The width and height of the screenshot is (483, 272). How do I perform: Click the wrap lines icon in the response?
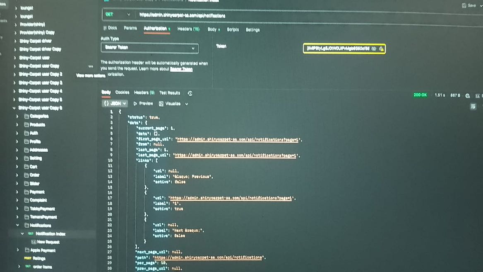coord(473,107)
